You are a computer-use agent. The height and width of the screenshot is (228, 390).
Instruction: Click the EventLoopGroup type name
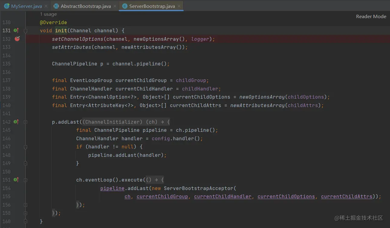pos(91,80)
